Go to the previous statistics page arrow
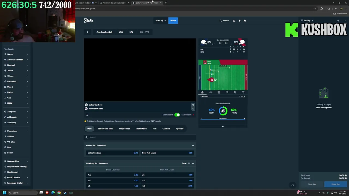 click(x=240, y=96)
